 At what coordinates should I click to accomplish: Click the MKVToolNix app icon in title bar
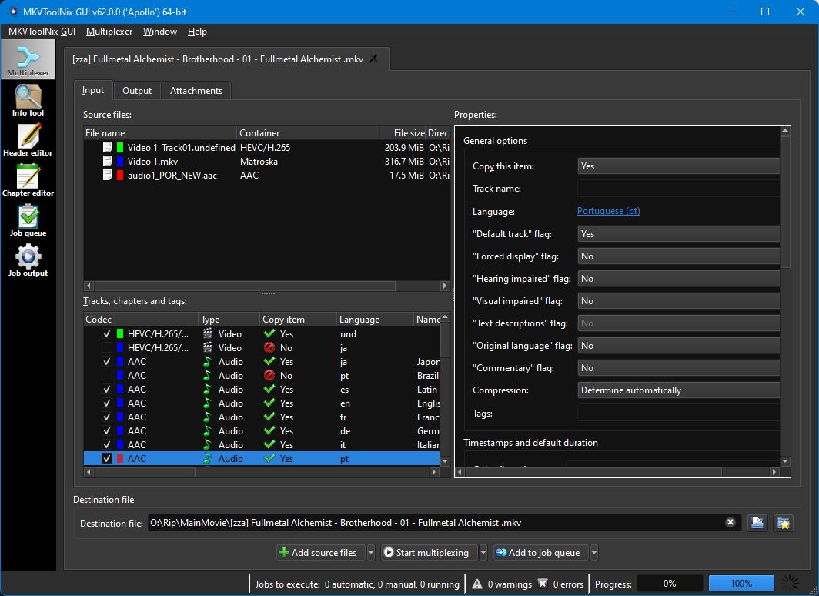pos(14,12)
